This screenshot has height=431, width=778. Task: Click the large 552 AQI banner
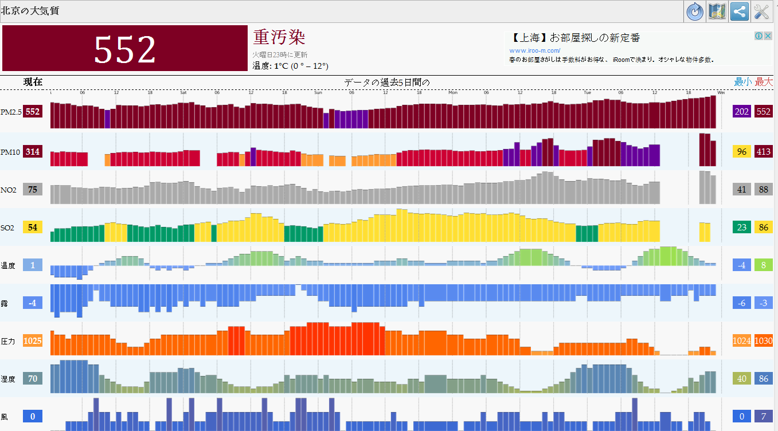click(x=124, y=49)
